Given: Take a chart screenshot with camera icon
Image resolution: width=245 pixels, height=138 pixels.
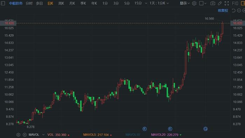Looking at the screenshot, I should coord(212,3).
